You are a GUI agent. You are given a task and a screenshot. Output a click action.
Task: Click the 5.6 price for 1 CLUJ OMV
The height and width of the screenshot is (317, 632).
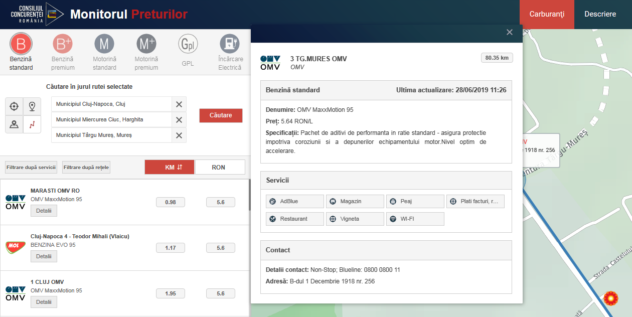point(221,293)
